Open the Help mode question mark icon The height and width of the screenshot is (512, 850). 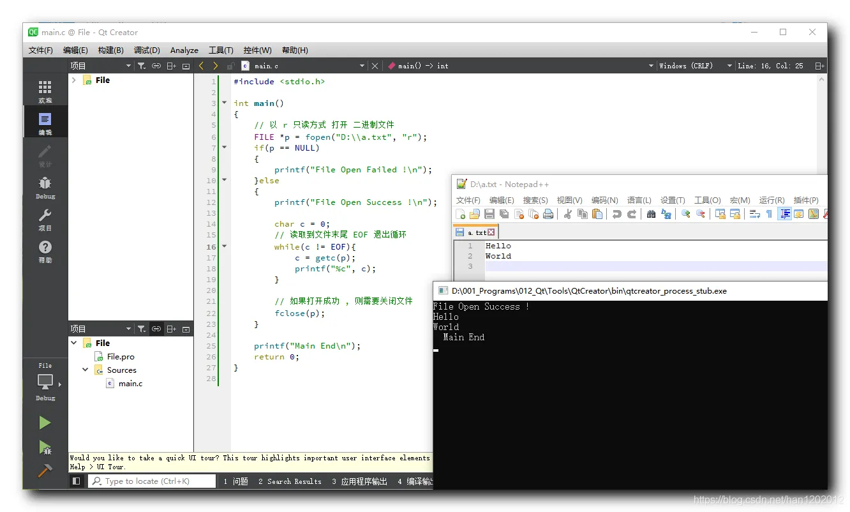point(45,251)
